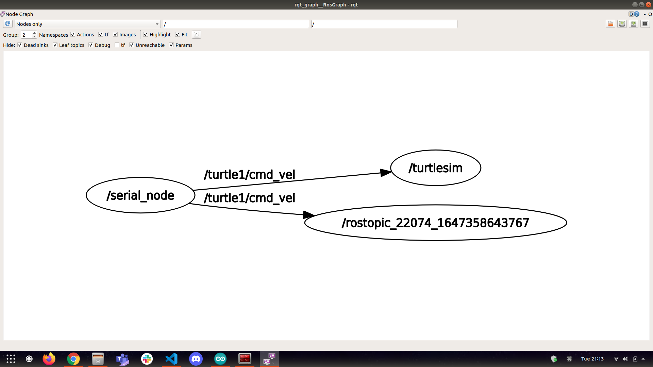The width and height of the screenshot is (653, 367).
Task: Uncheck Hide Dead sinks
Action: point(20,45)
